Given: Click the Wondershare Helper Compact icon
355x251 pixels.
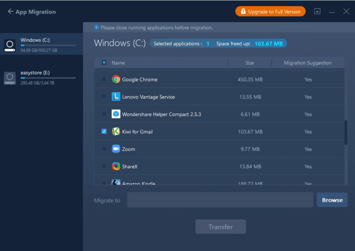Looking at the screenshot, I should click(x=116, y=114).
